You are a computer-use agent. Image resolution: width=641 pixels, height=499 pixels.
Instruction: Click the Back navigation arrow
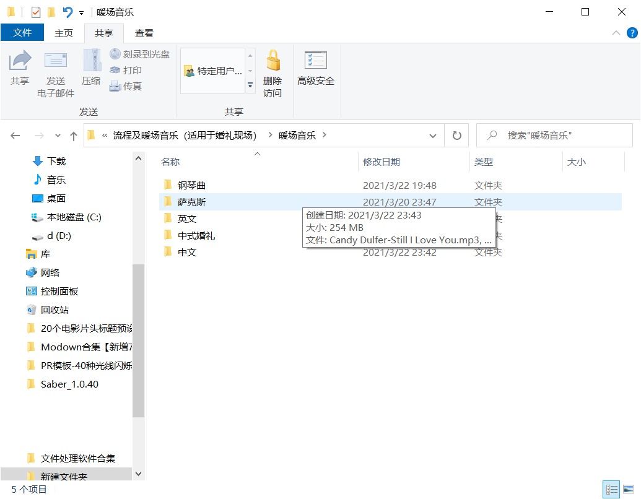click(x=15, y=136)
